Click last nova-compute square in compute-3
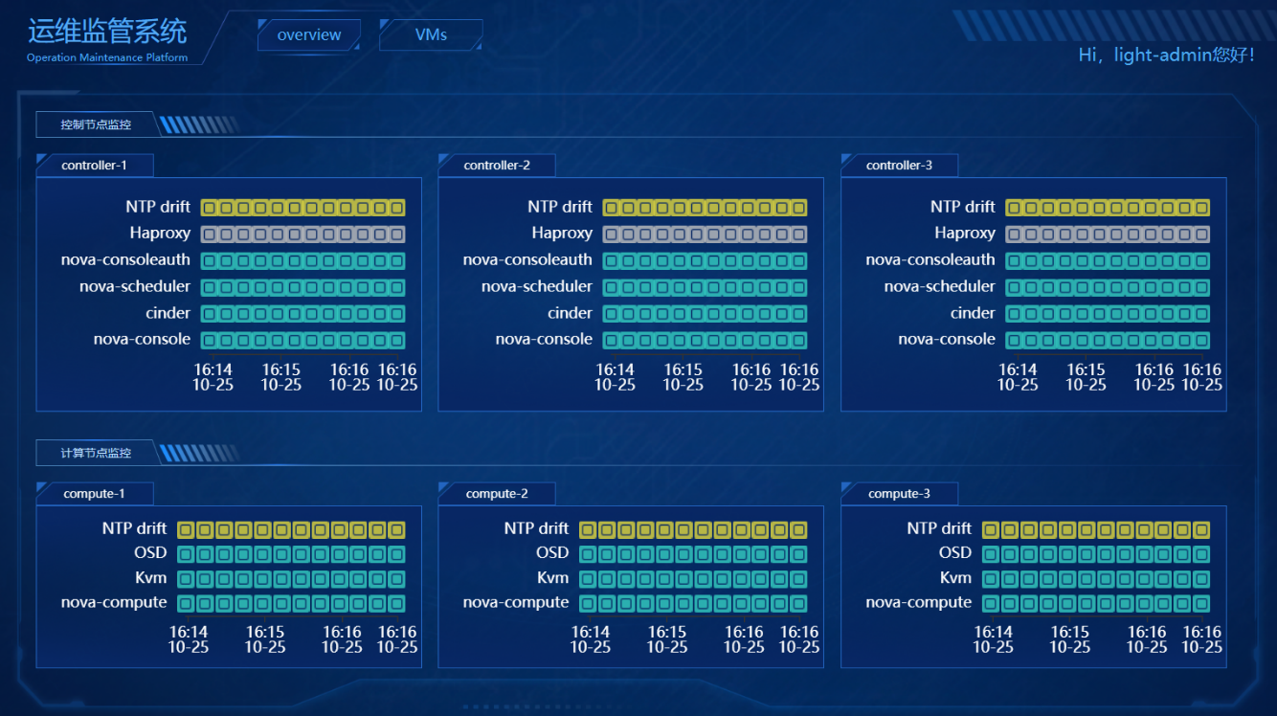Image resolution: width=1277 pixels, height=716 pixels. (x=1202, y=604)
